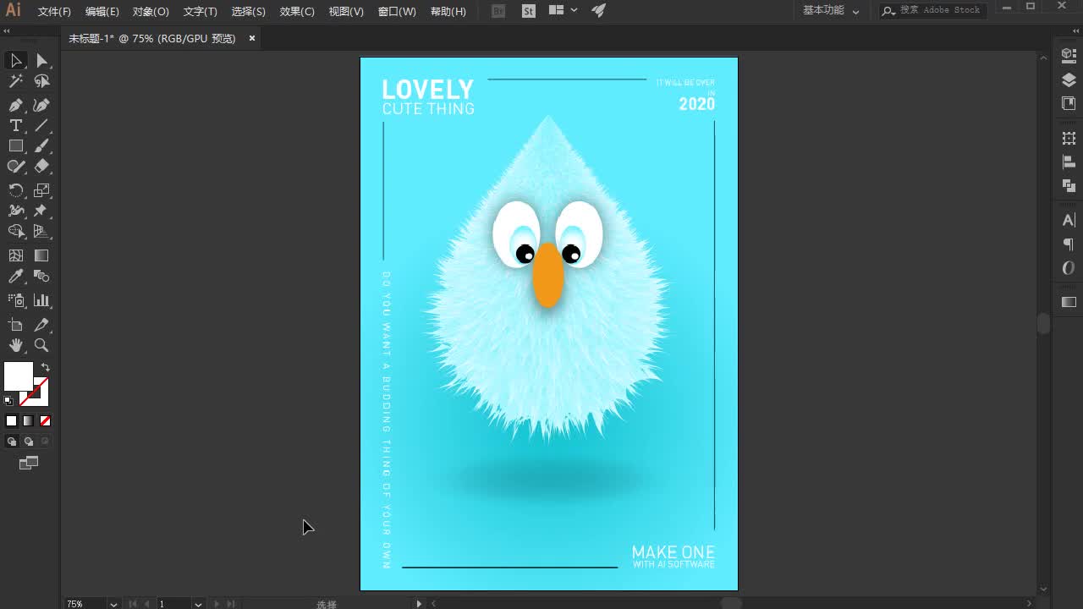The image size is (1083, 609).
Task: Select the Hand tool
Action: click(16, 345)
